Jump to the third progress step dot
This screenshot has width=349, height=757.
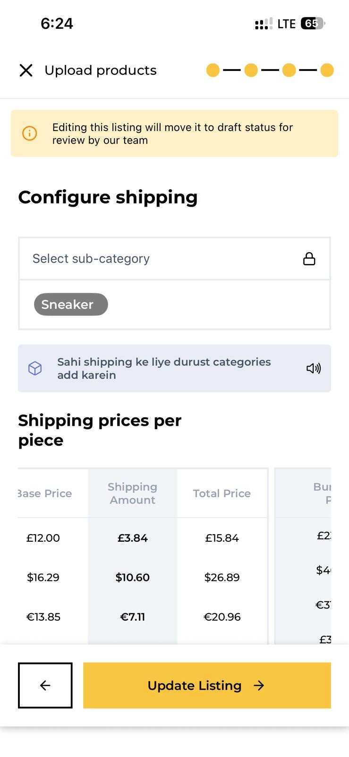[x=289, y=70]
